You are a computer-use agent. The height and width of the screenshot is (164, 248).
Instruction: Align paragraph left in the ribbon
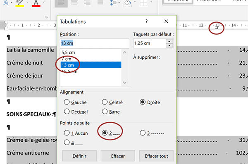coord(61,3)
